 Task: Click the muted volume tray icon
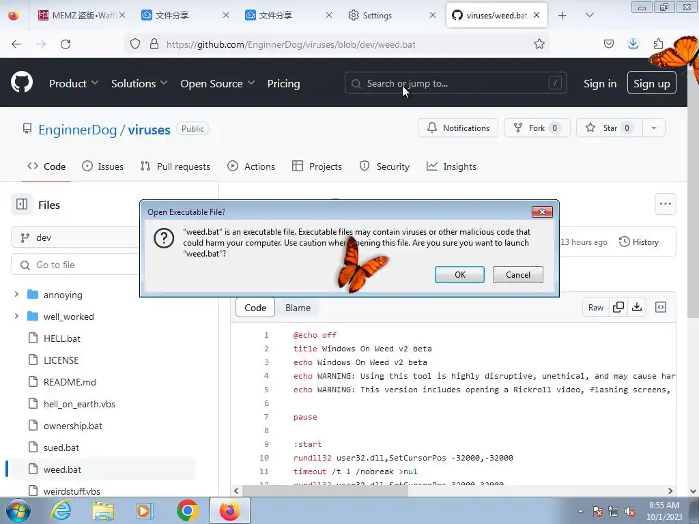click(x=630, y=512)
